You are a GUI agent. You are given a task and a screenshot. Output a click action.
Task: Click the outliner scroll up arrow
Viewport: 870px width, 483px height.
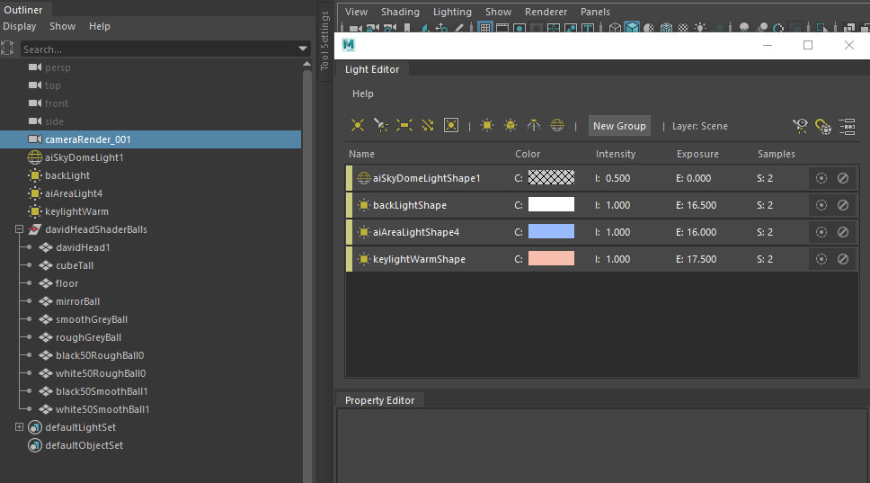pyautogui.click(x=306, y=65)
